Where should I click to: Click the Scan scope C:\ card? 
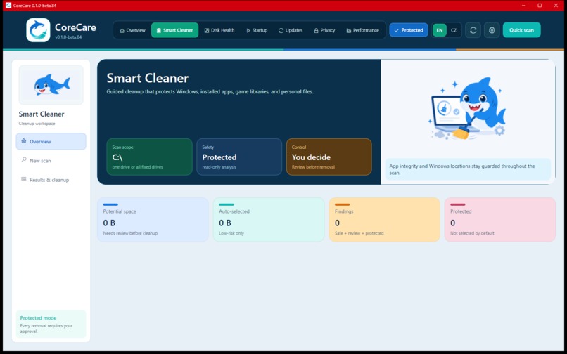click(149, 157)
